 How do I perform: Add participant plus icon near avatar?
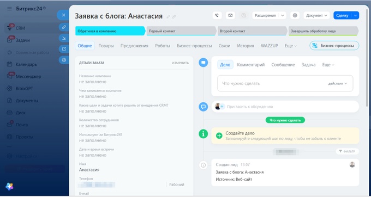coord(222,107)
